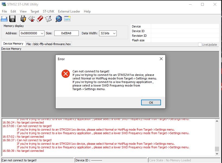
Task: Expand the Data Width dropdown
Action: [x=114, y=33]
